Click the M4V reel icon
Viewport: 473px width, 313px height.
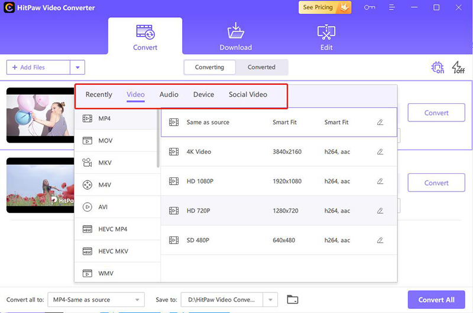(88, 184)
